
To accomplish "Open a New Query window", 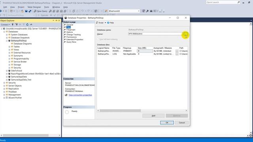I will coord(40,11).
